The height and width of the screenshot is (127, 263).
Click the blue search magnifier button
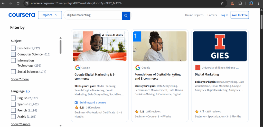pyautogui.click(x=126, y=16)
